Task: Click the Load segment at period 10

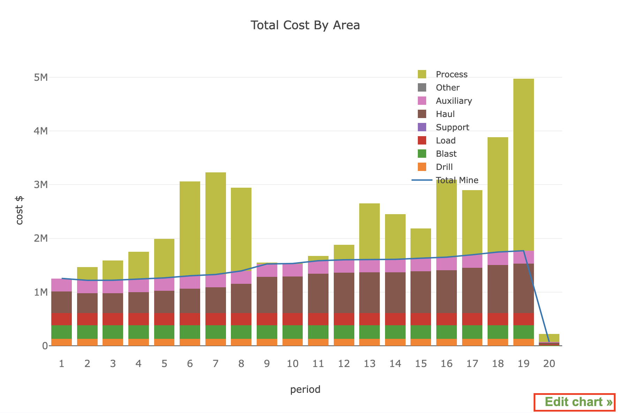Action: (x=293, y=319)
